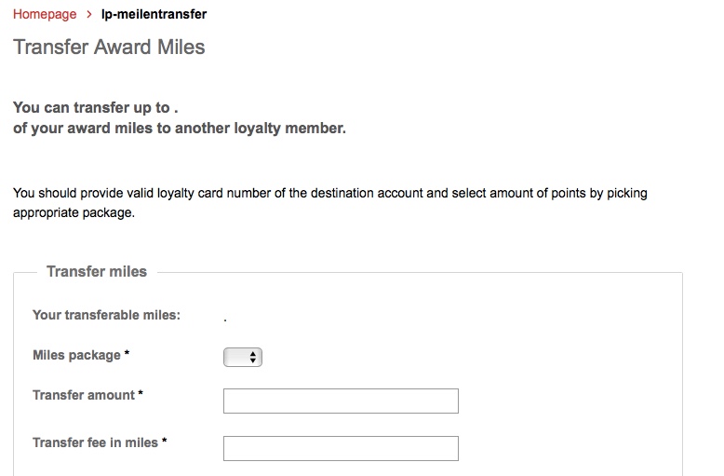724x476 pixels.
Task: Click the Your transferable miles label
Action: 106,315
